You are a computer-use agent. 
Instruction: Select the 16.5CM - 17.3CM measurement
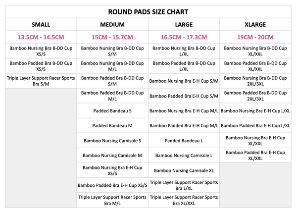tap(184, 37)
